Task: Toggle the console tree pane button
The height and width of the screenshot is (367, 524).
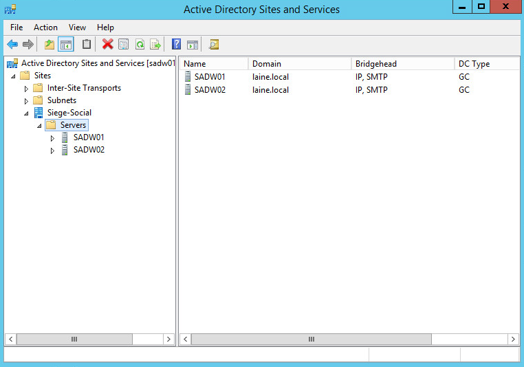Action: coord(66,44)
